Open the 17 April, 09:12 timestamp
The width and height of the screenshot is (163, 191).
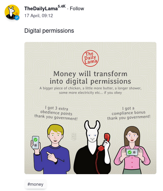[39, 16]
